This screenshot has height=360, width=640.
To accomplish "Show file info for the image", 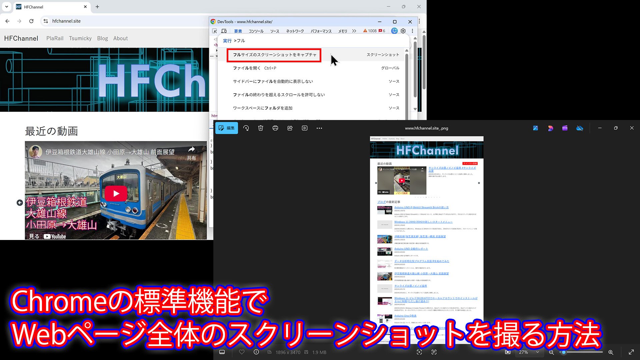I will [256, 352].
